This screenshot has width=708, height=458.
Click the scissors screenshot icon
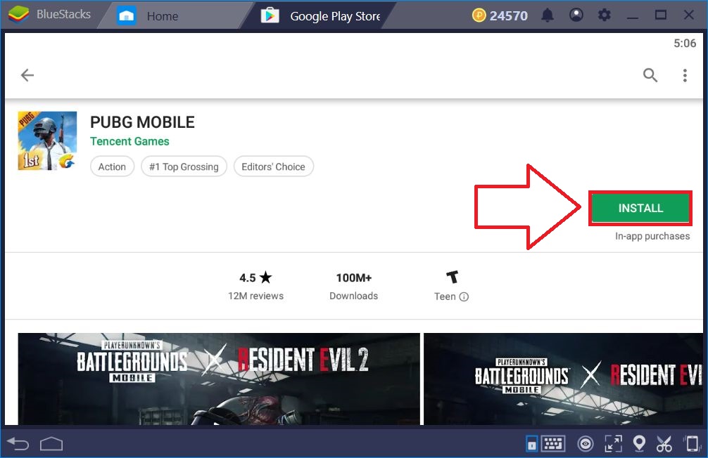(664, 443)
